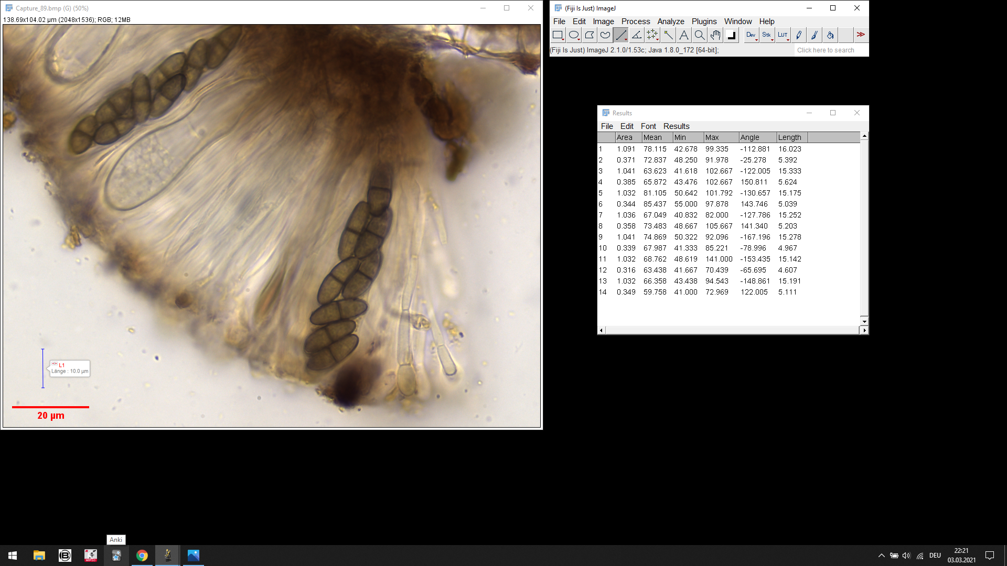Screen dimensions: 1007x566
Task: Select the Wand tracing tool
Action: (x=668, y=35)
